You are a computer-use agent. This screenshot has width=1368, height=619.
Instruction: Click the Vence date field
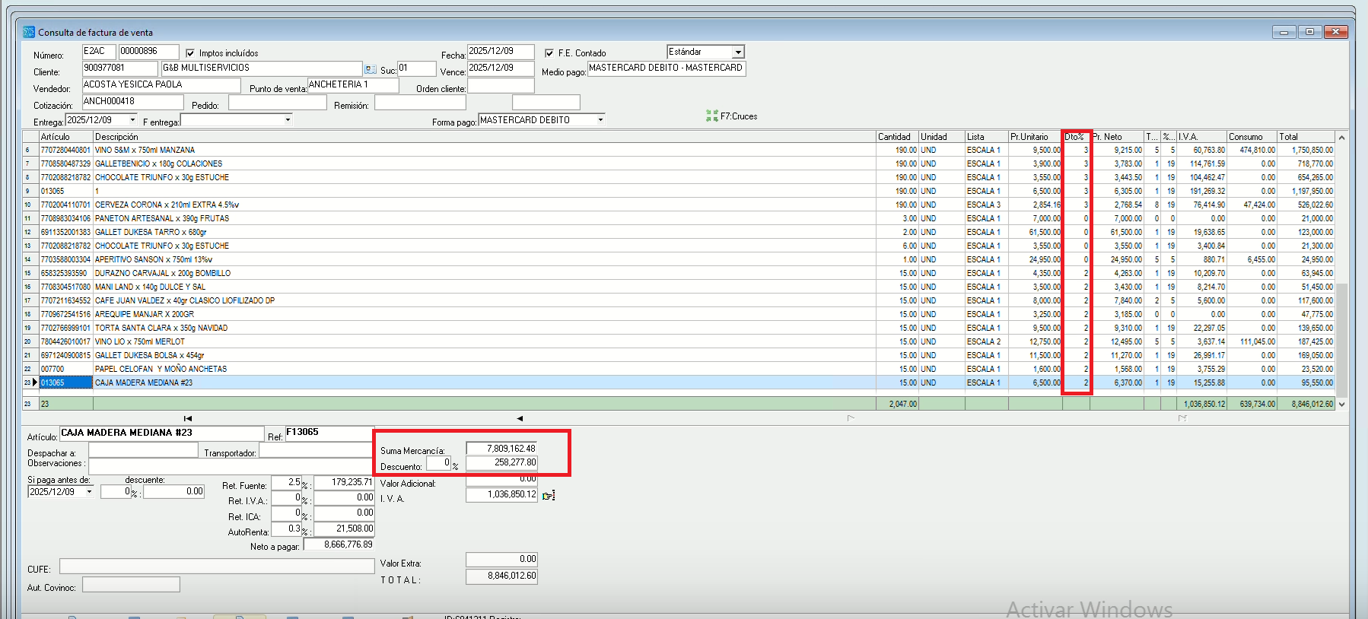tap(501, 68)
